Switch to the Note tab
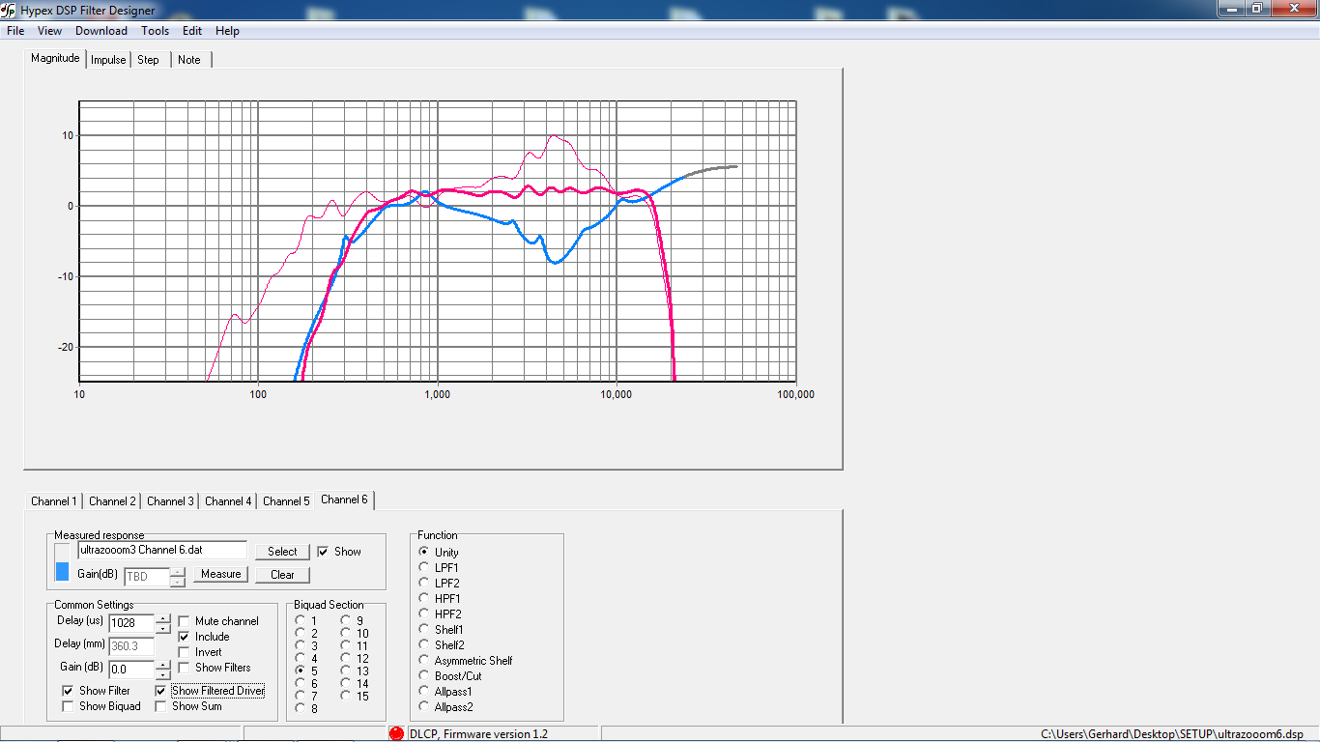This screenshot has height=742, width=1320. tap(189, 60)
